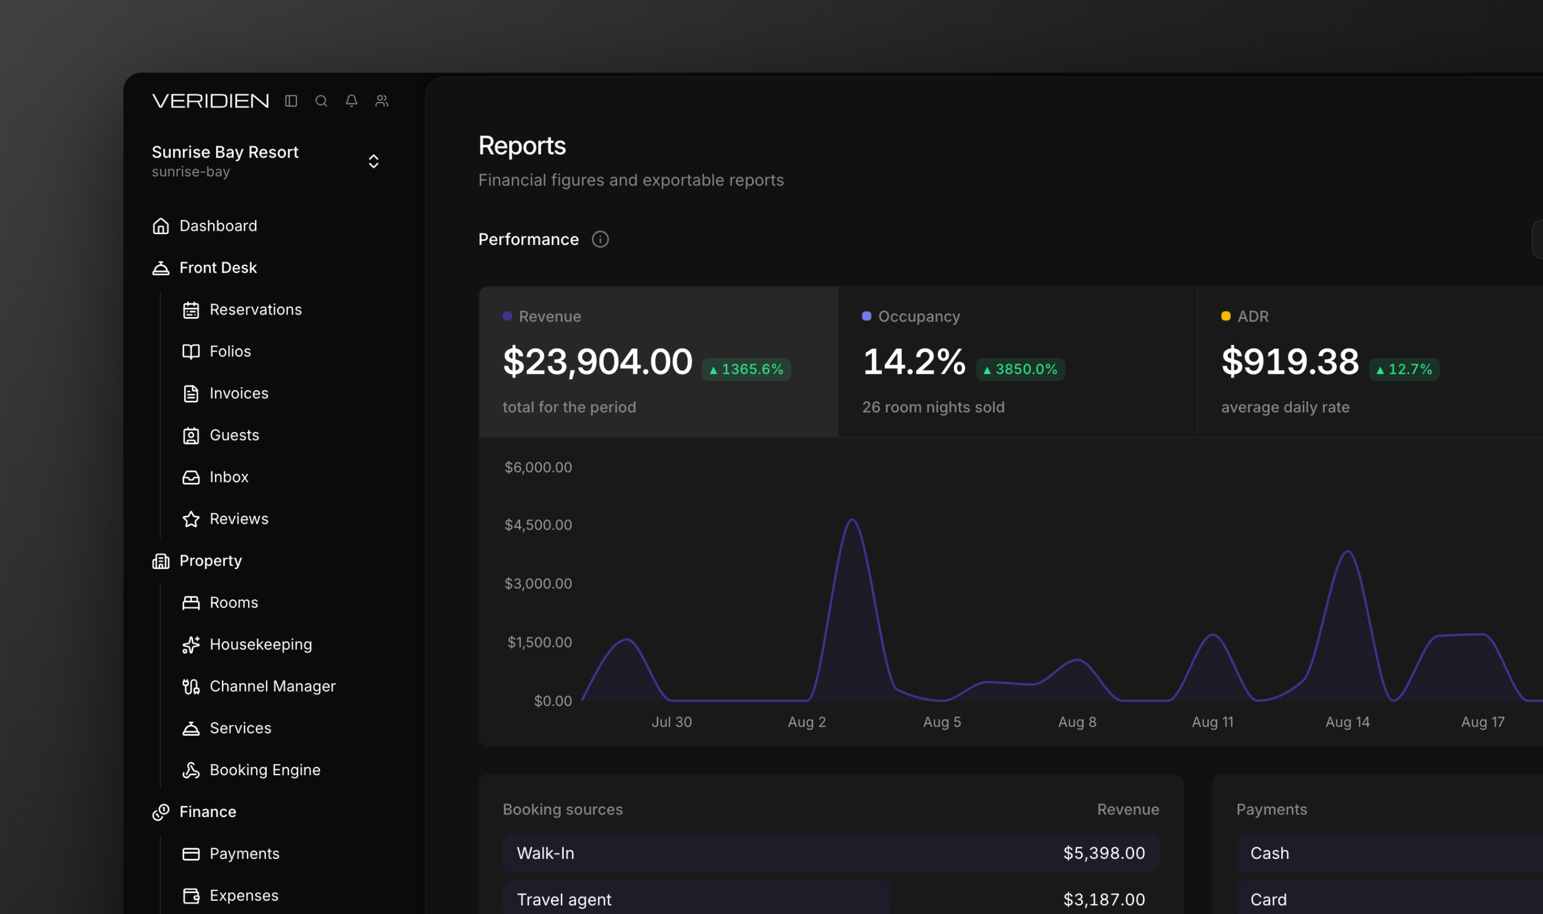
Task: Open the Booking Engine label
Action: [265, 770]
